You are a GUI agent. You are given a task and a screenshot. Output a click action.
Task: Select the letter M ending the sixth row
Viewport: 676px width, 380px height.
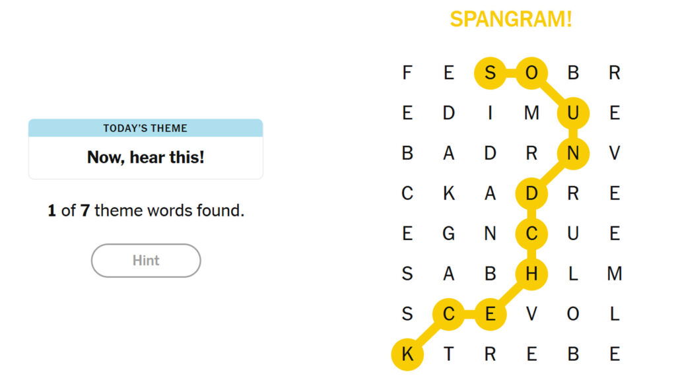coord(615,274)
